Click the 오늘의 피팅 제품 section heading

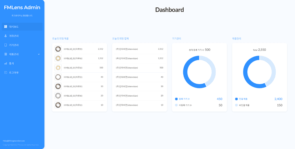tap(61, 38)
